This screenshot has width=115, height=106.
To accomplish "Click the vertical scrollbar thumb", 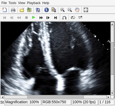I will tap(112, 58).
